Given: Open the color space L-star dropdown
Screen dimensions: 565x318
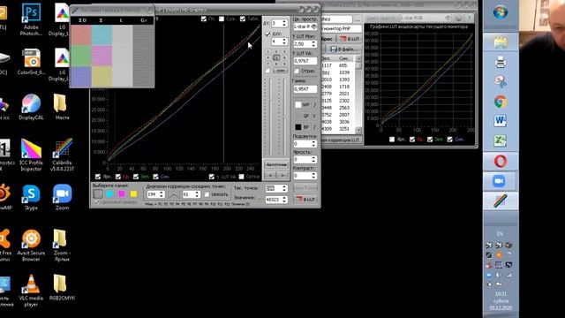Looking at the screenshot, I should 305,26.
